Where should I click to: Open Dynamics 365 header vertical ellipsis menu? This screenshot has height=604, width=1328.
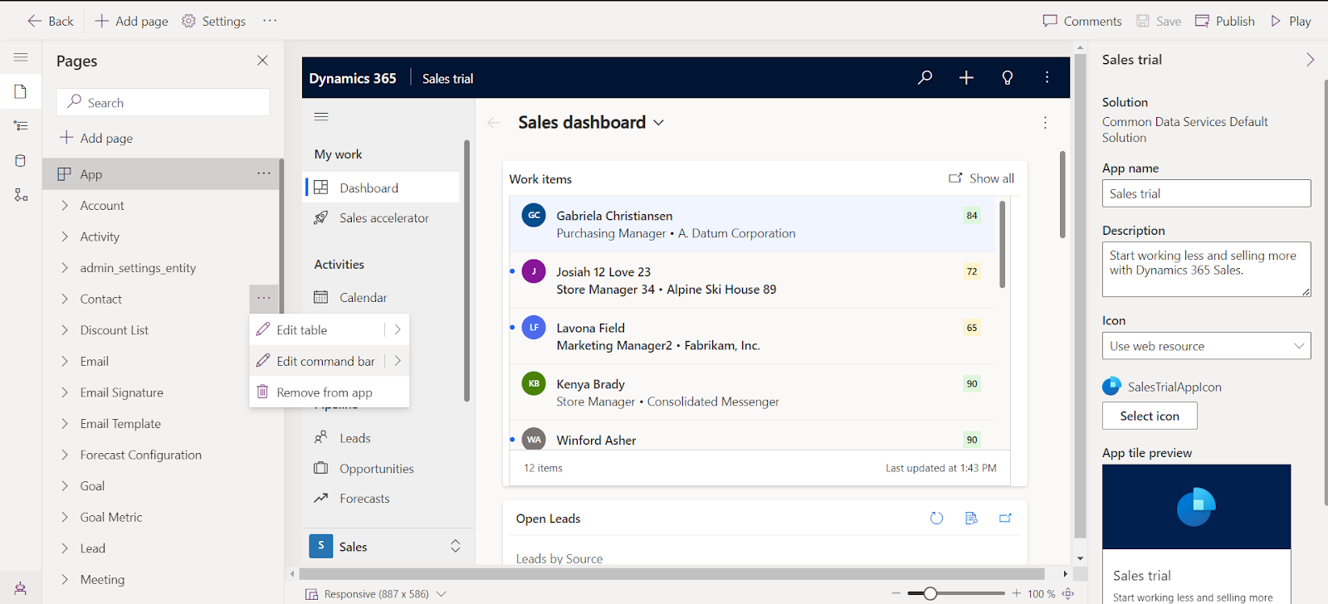[x=1047, y=78]
